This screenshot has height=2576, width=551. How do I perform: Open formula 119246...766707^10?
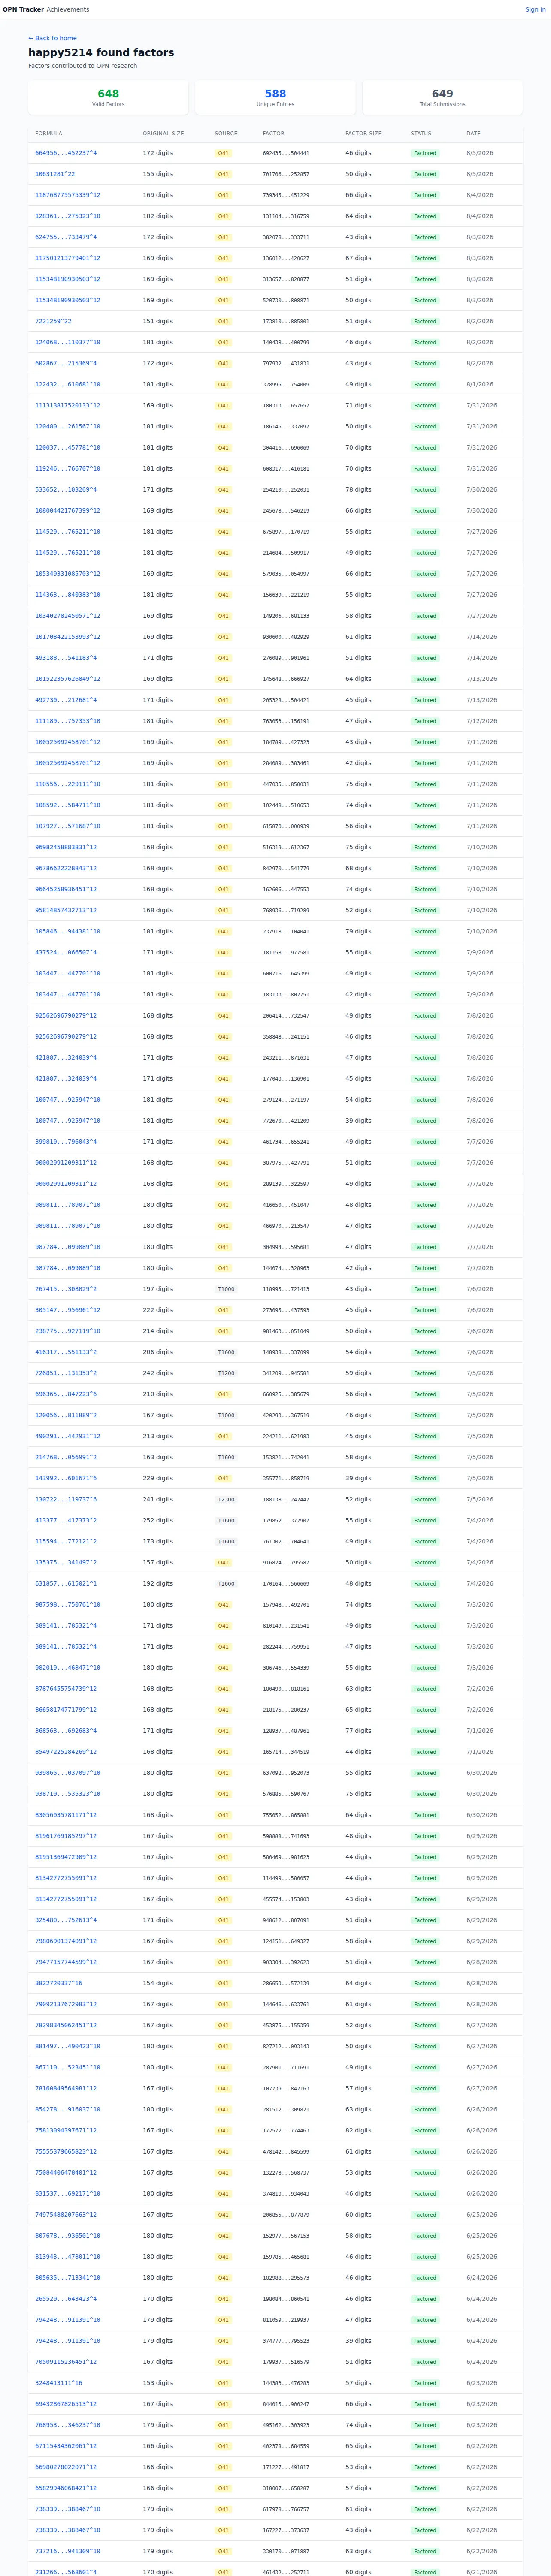tap(68, 469)
